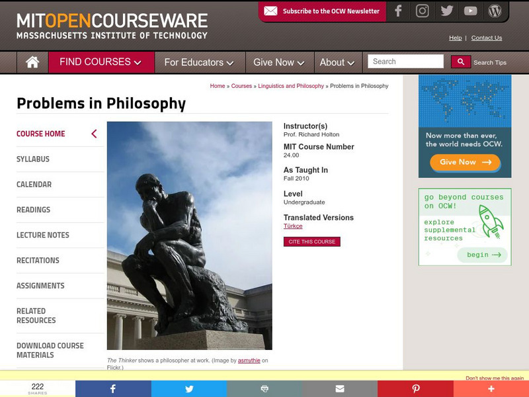Open the Give Now dropdown menu

279,62
